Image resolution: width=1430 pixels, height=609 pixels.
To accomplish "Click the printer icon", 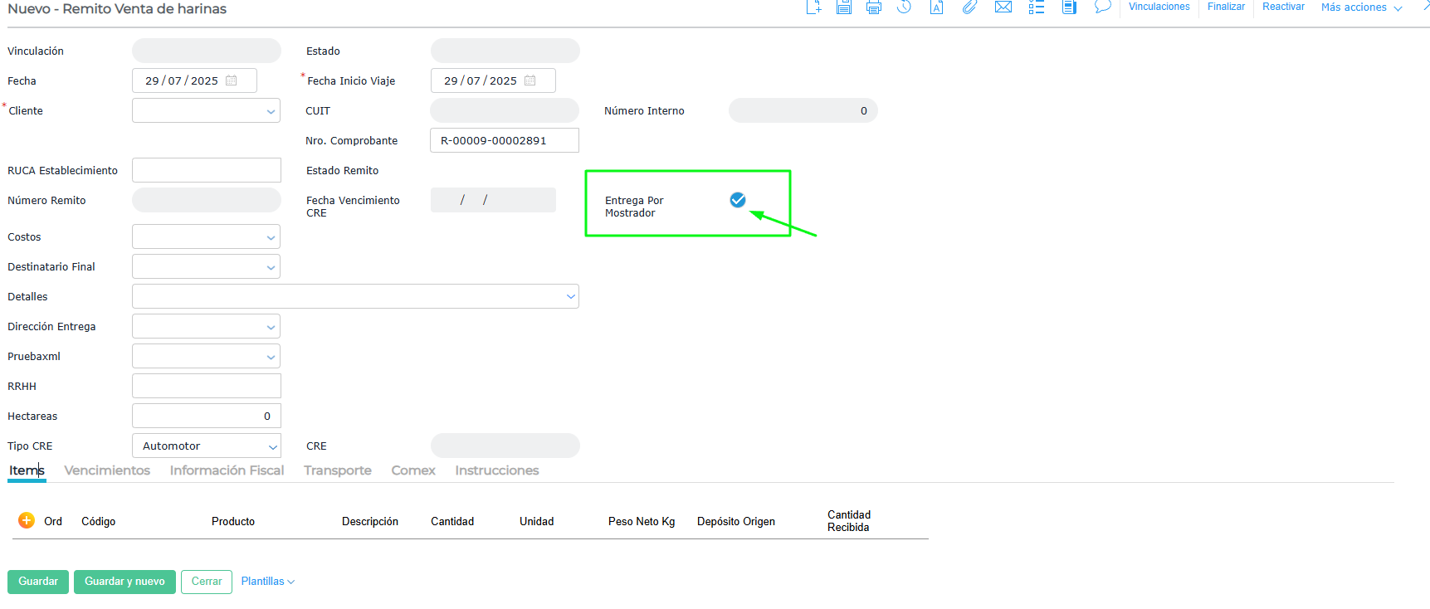I will click(x=874, y=7).
